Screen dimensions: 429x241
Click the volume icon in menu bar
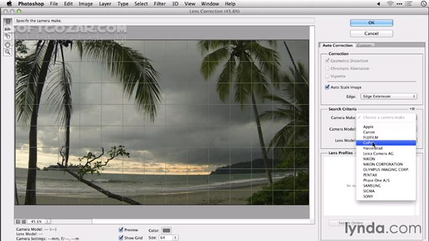379,4
